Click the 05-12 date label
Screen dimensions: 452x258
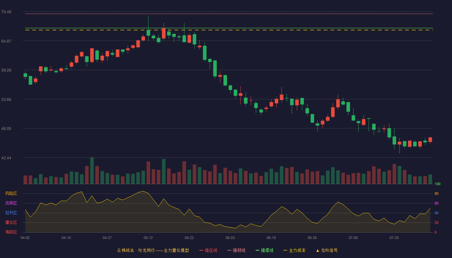pos(148,238)
